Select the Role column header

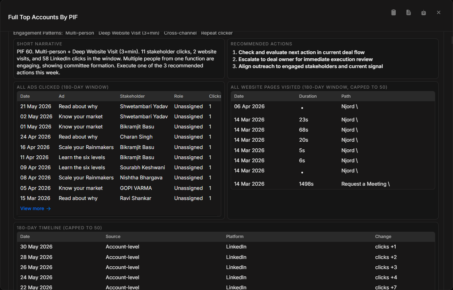pyautogui.click(x=179, y=96)
